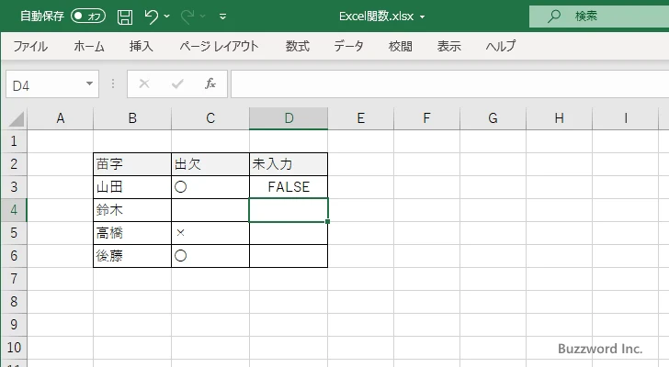669x367 pixels.
Task: Select row 1 header
Action: (x=14, y=141)
